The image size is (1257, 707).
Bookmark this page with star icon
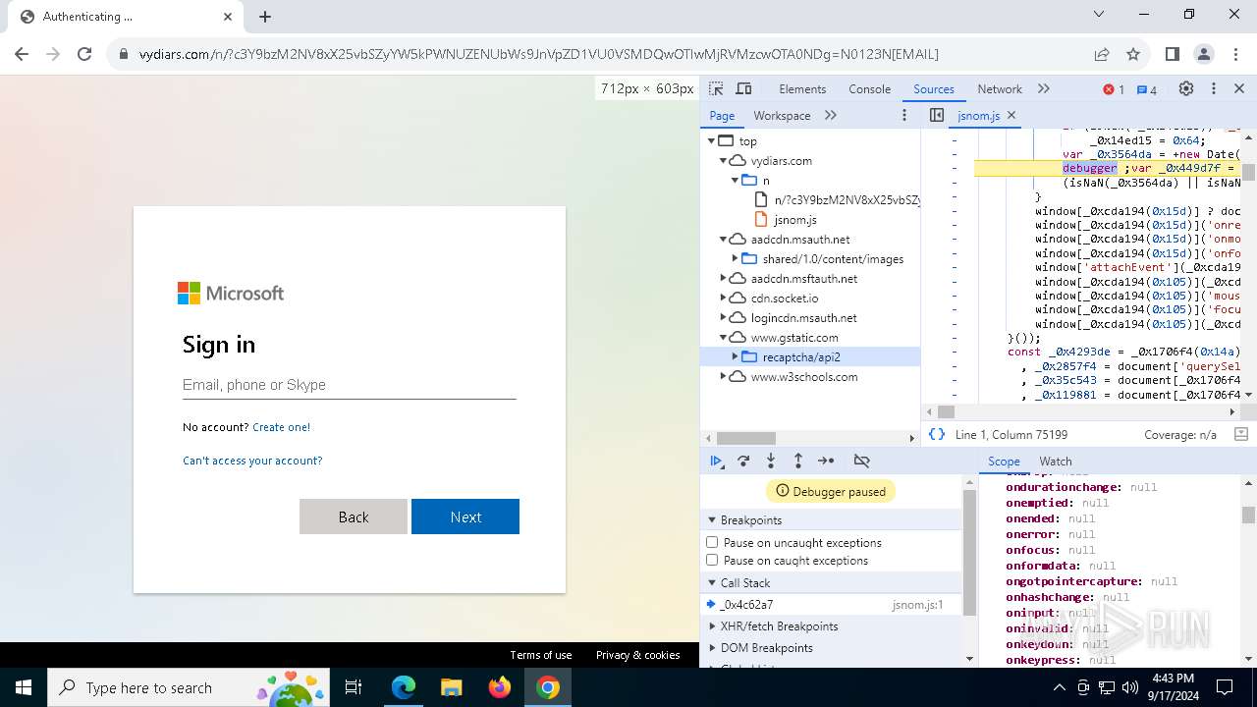1132,54
